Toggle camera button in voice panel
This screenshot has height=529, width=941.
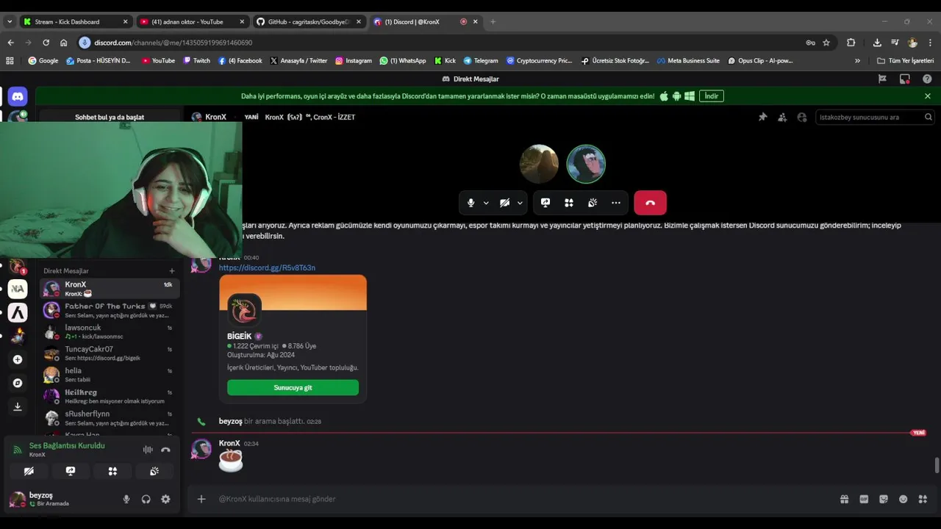[29, 471]
